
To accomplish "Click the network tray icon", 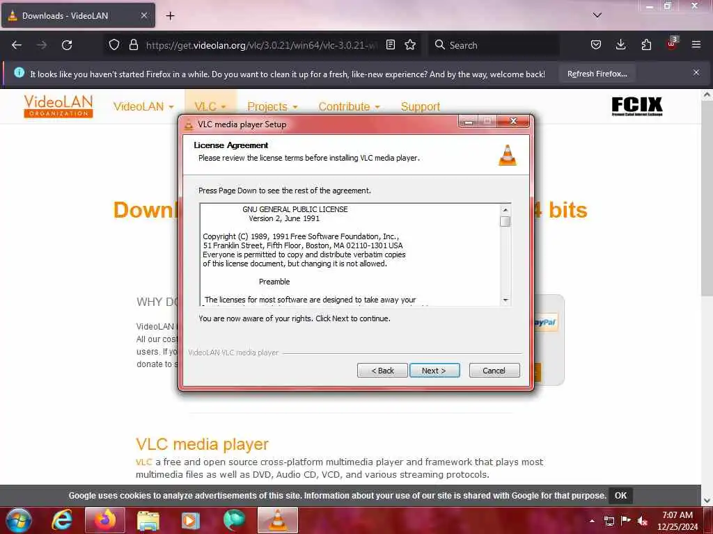I will 609,521.
